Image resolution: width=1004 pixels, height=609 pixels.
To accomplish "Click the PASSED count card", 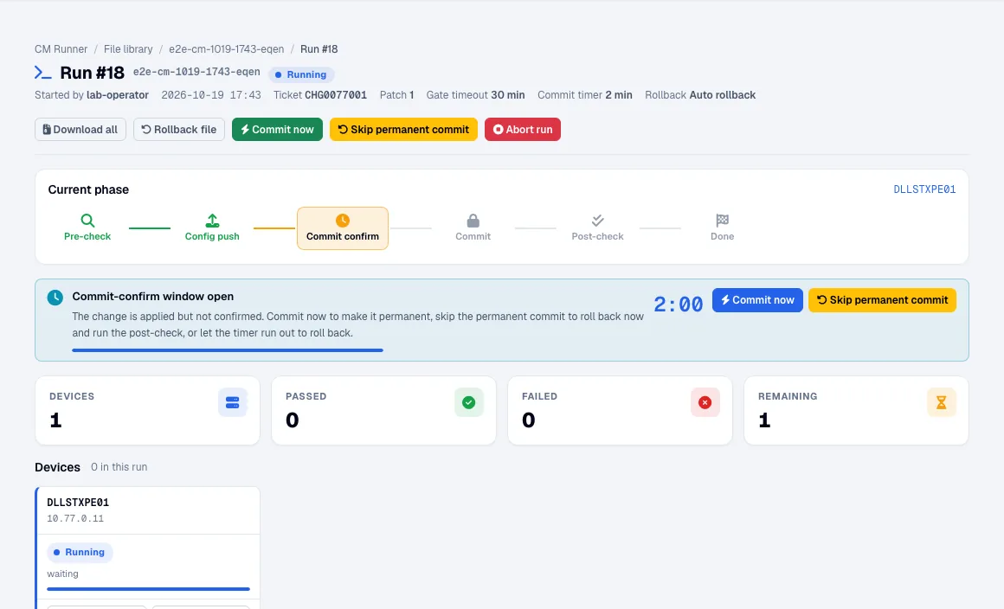I will (x=383, y=411).
